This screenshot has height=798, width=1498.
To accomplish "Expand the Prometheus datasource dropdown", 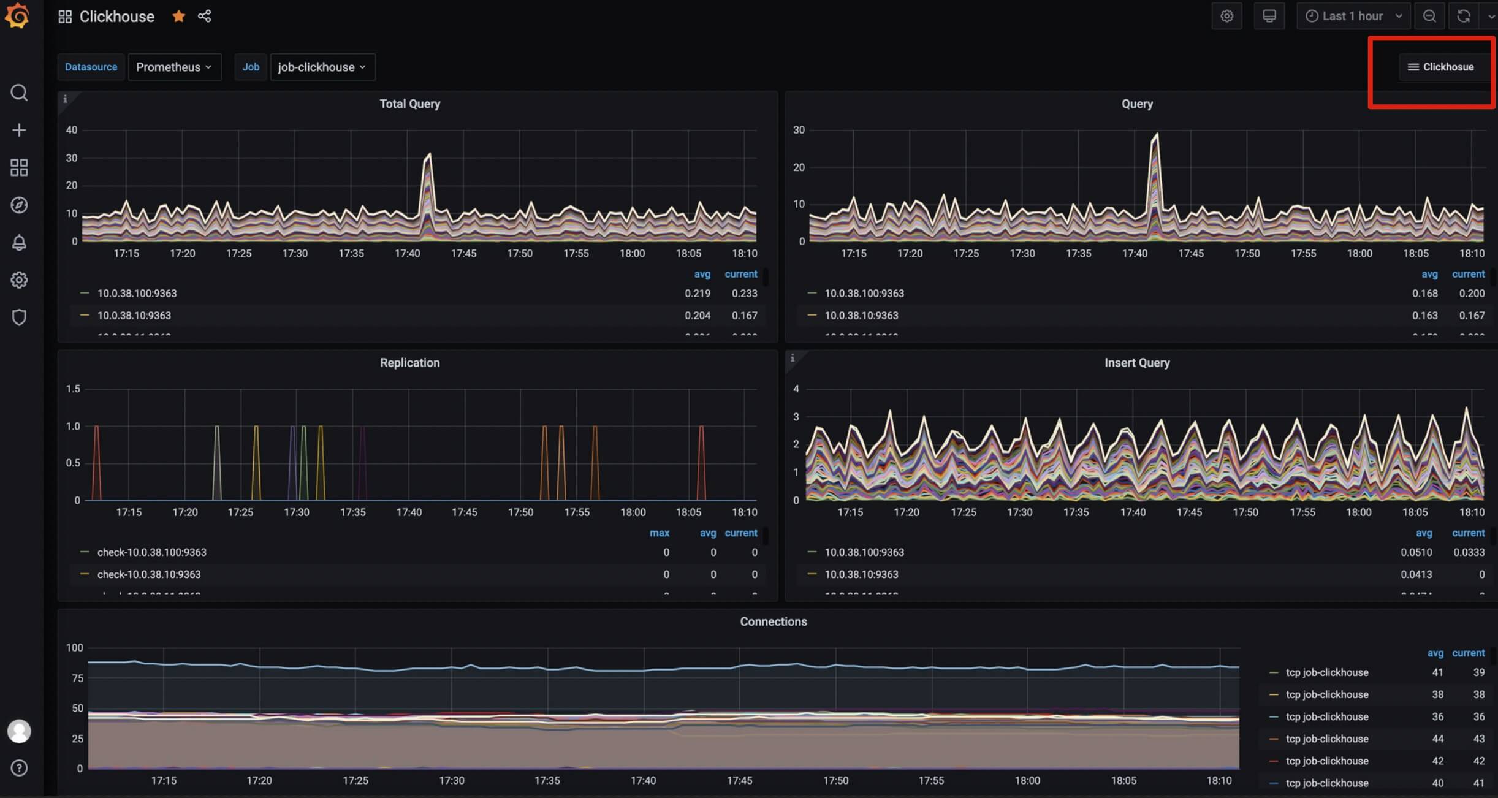I will click(x=174, y=67).
